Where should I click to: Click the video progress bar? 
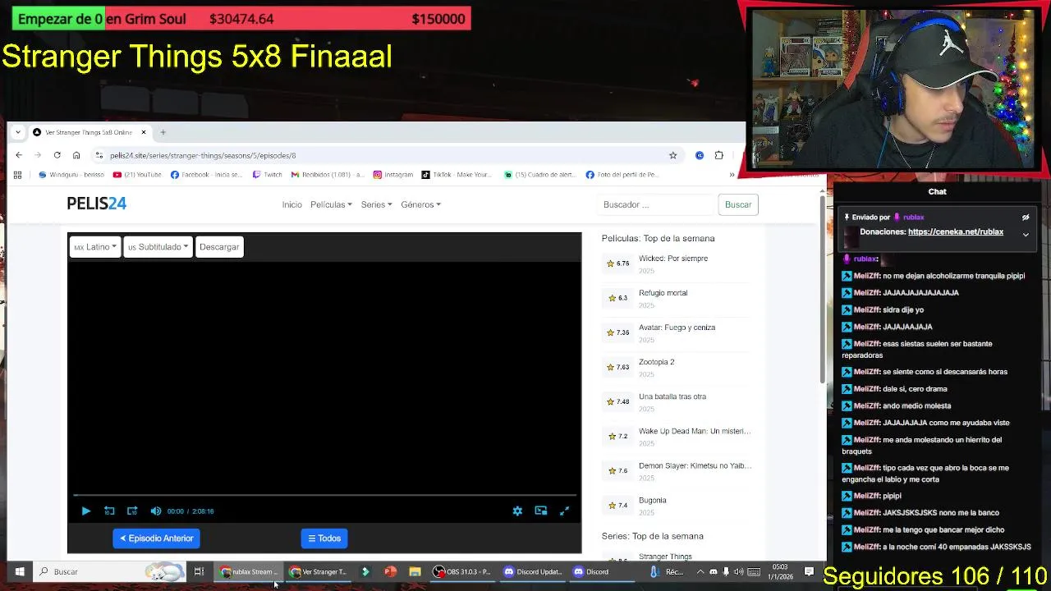point(324,495)
